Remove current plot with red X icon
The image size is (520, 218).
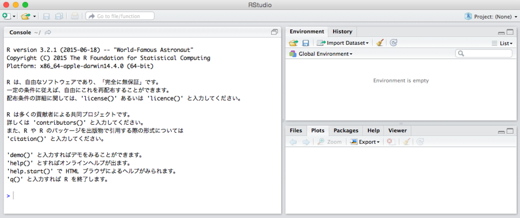[x=391, y=142]
